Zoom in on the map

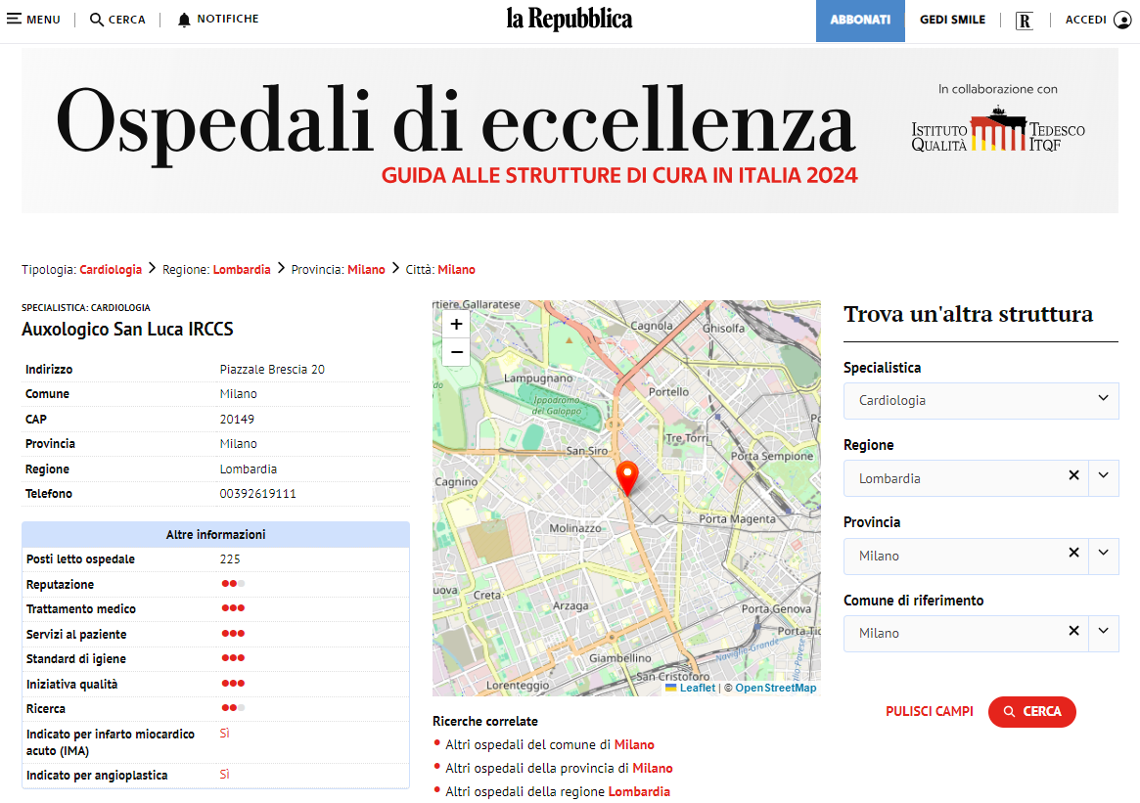[x=456, y=325]
